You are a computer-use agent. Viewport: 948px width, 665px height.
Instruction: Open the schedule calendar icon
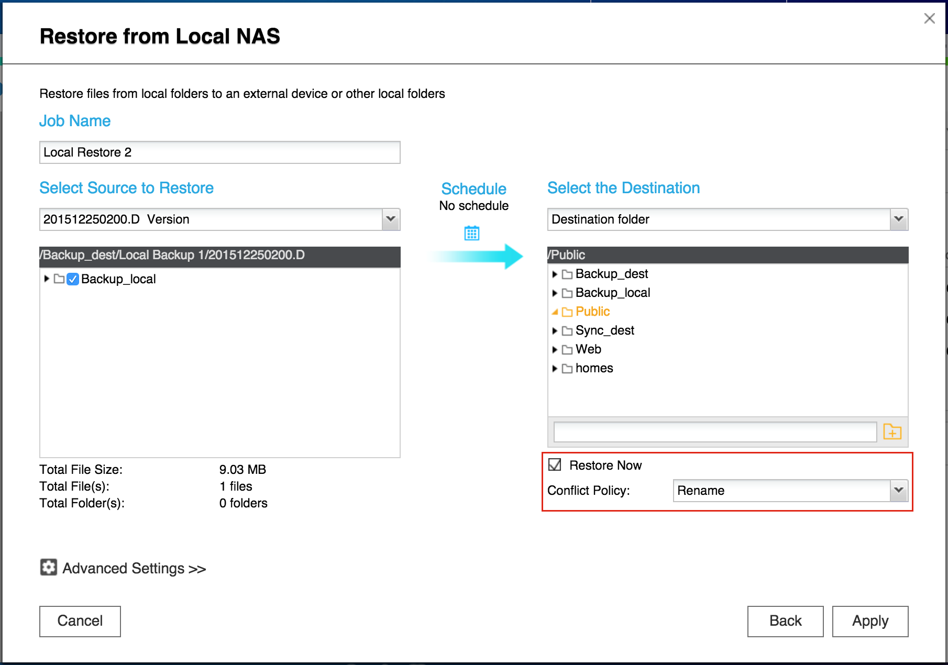tap(472, 233)
